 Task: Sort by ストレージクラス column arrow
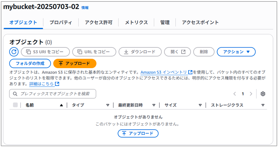point(263,105)
